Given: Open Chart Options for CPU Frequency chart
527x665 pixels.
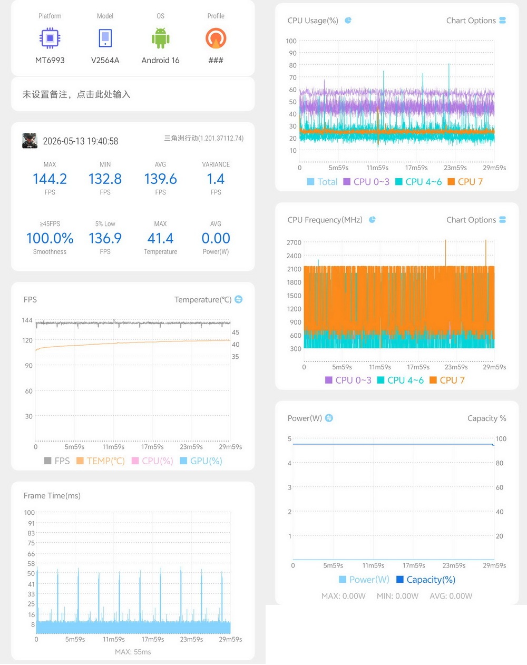Looking at the screenshot, I should point(476,220).
